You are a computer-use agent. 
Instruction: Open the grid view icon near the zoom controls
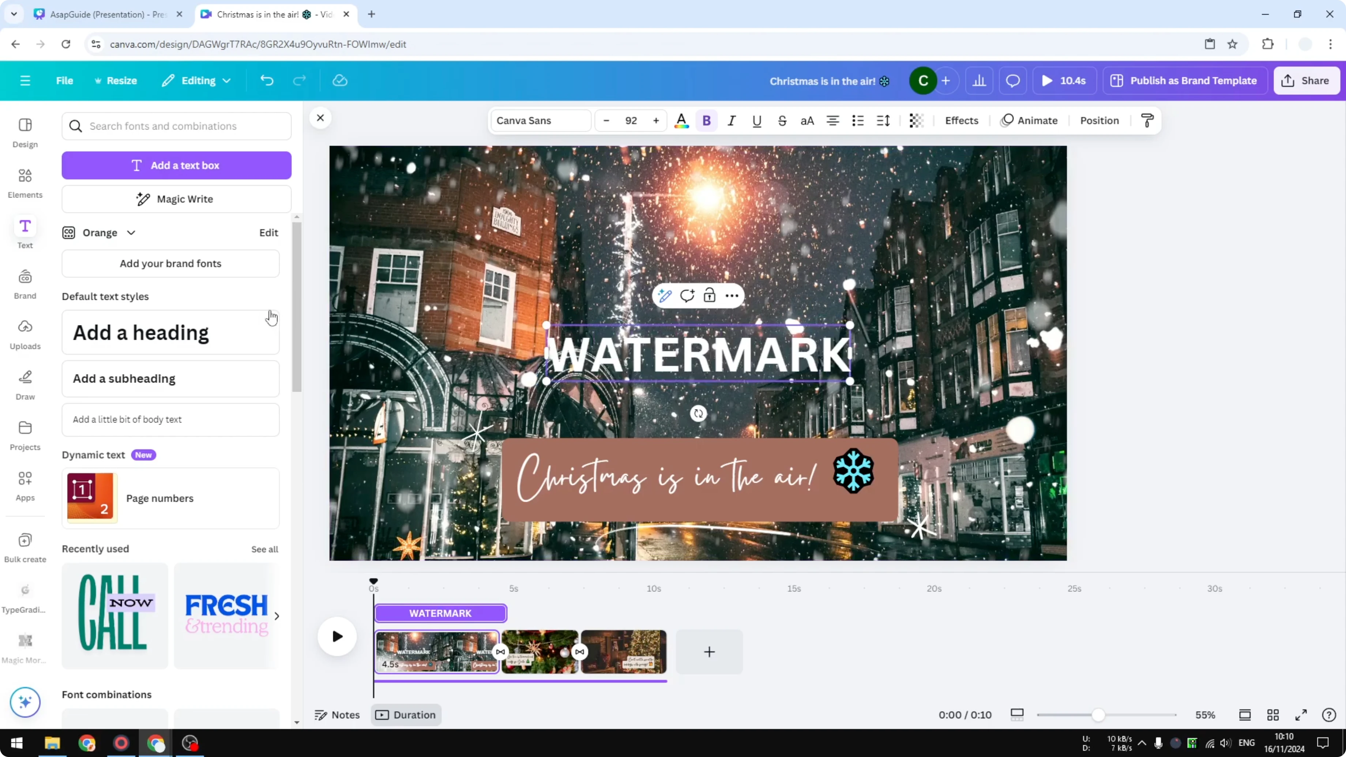click(x=1273, y=715)
